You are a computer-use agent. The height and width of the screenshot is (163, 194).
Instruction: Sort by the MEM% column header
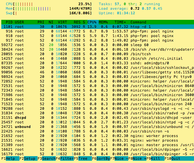point(103,22)
